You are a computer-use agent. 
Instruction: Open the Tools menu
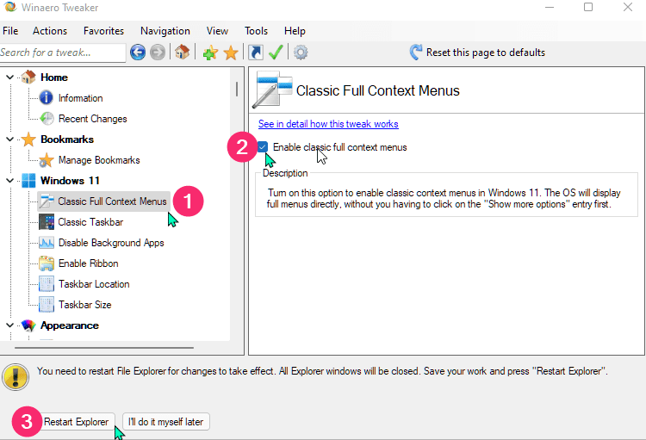256,31
